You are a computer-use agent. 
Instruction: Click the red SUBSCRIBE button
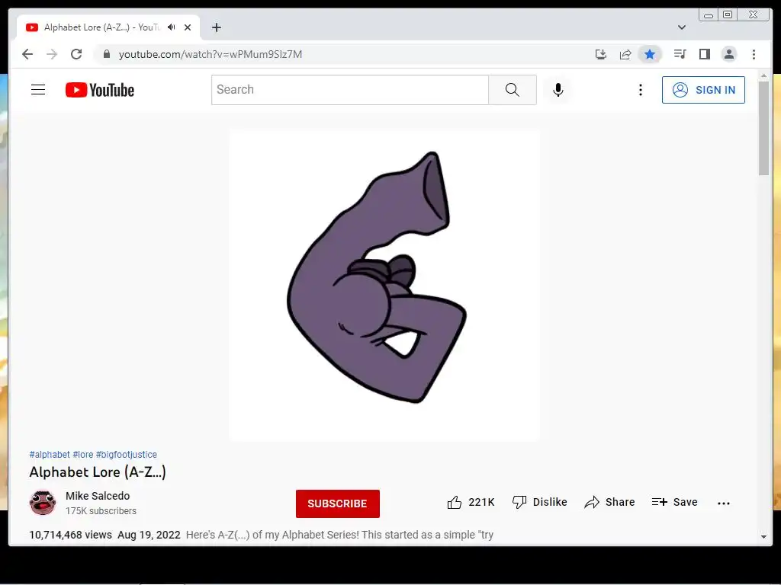(x=338, y=503)
